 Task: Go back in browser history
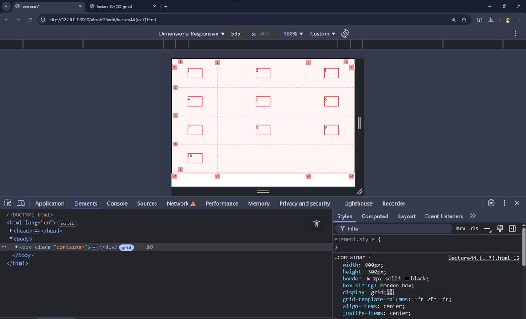[7, 20]
